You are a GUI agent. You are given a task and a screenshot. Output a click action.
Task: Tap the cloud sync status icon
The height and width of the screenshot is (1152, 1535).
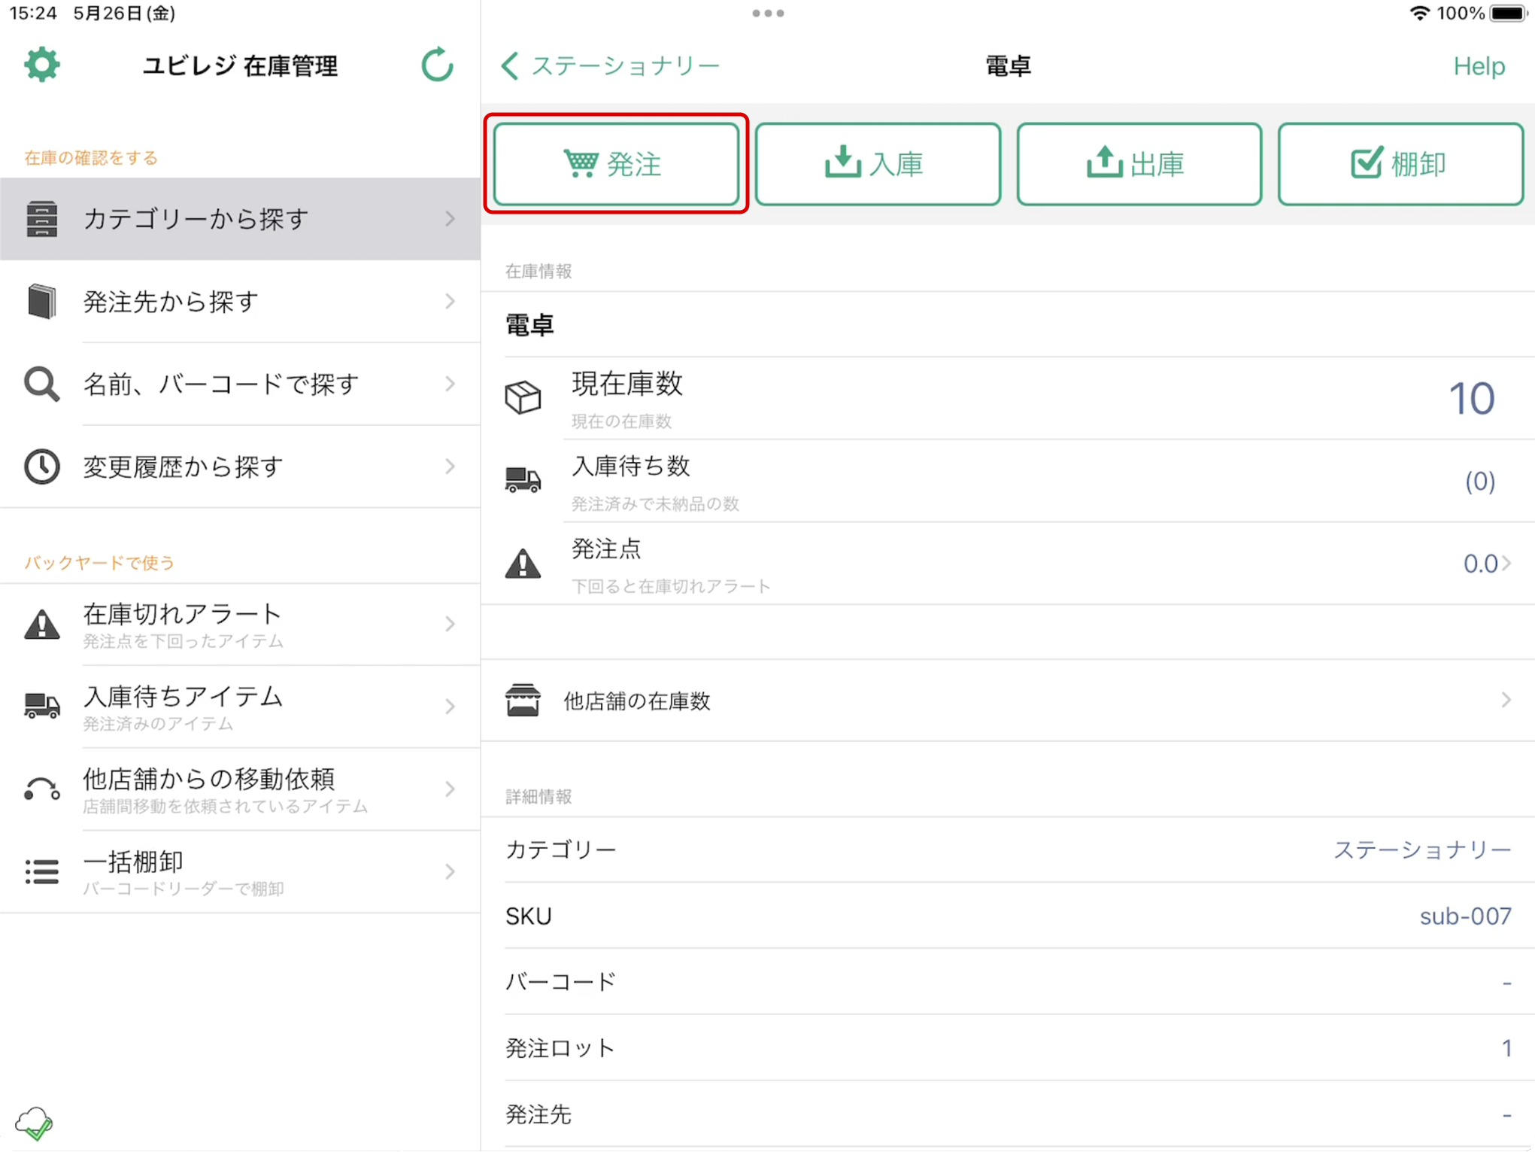[35, 1123]
